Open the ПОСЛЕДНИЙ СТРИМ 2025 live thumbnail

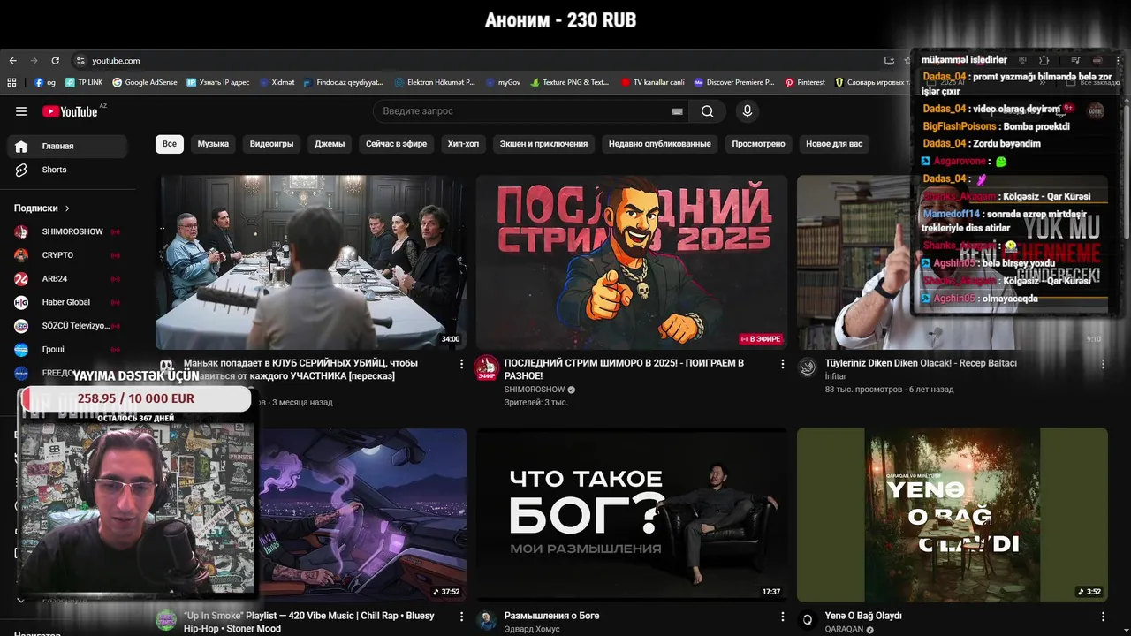pos(632,261)
